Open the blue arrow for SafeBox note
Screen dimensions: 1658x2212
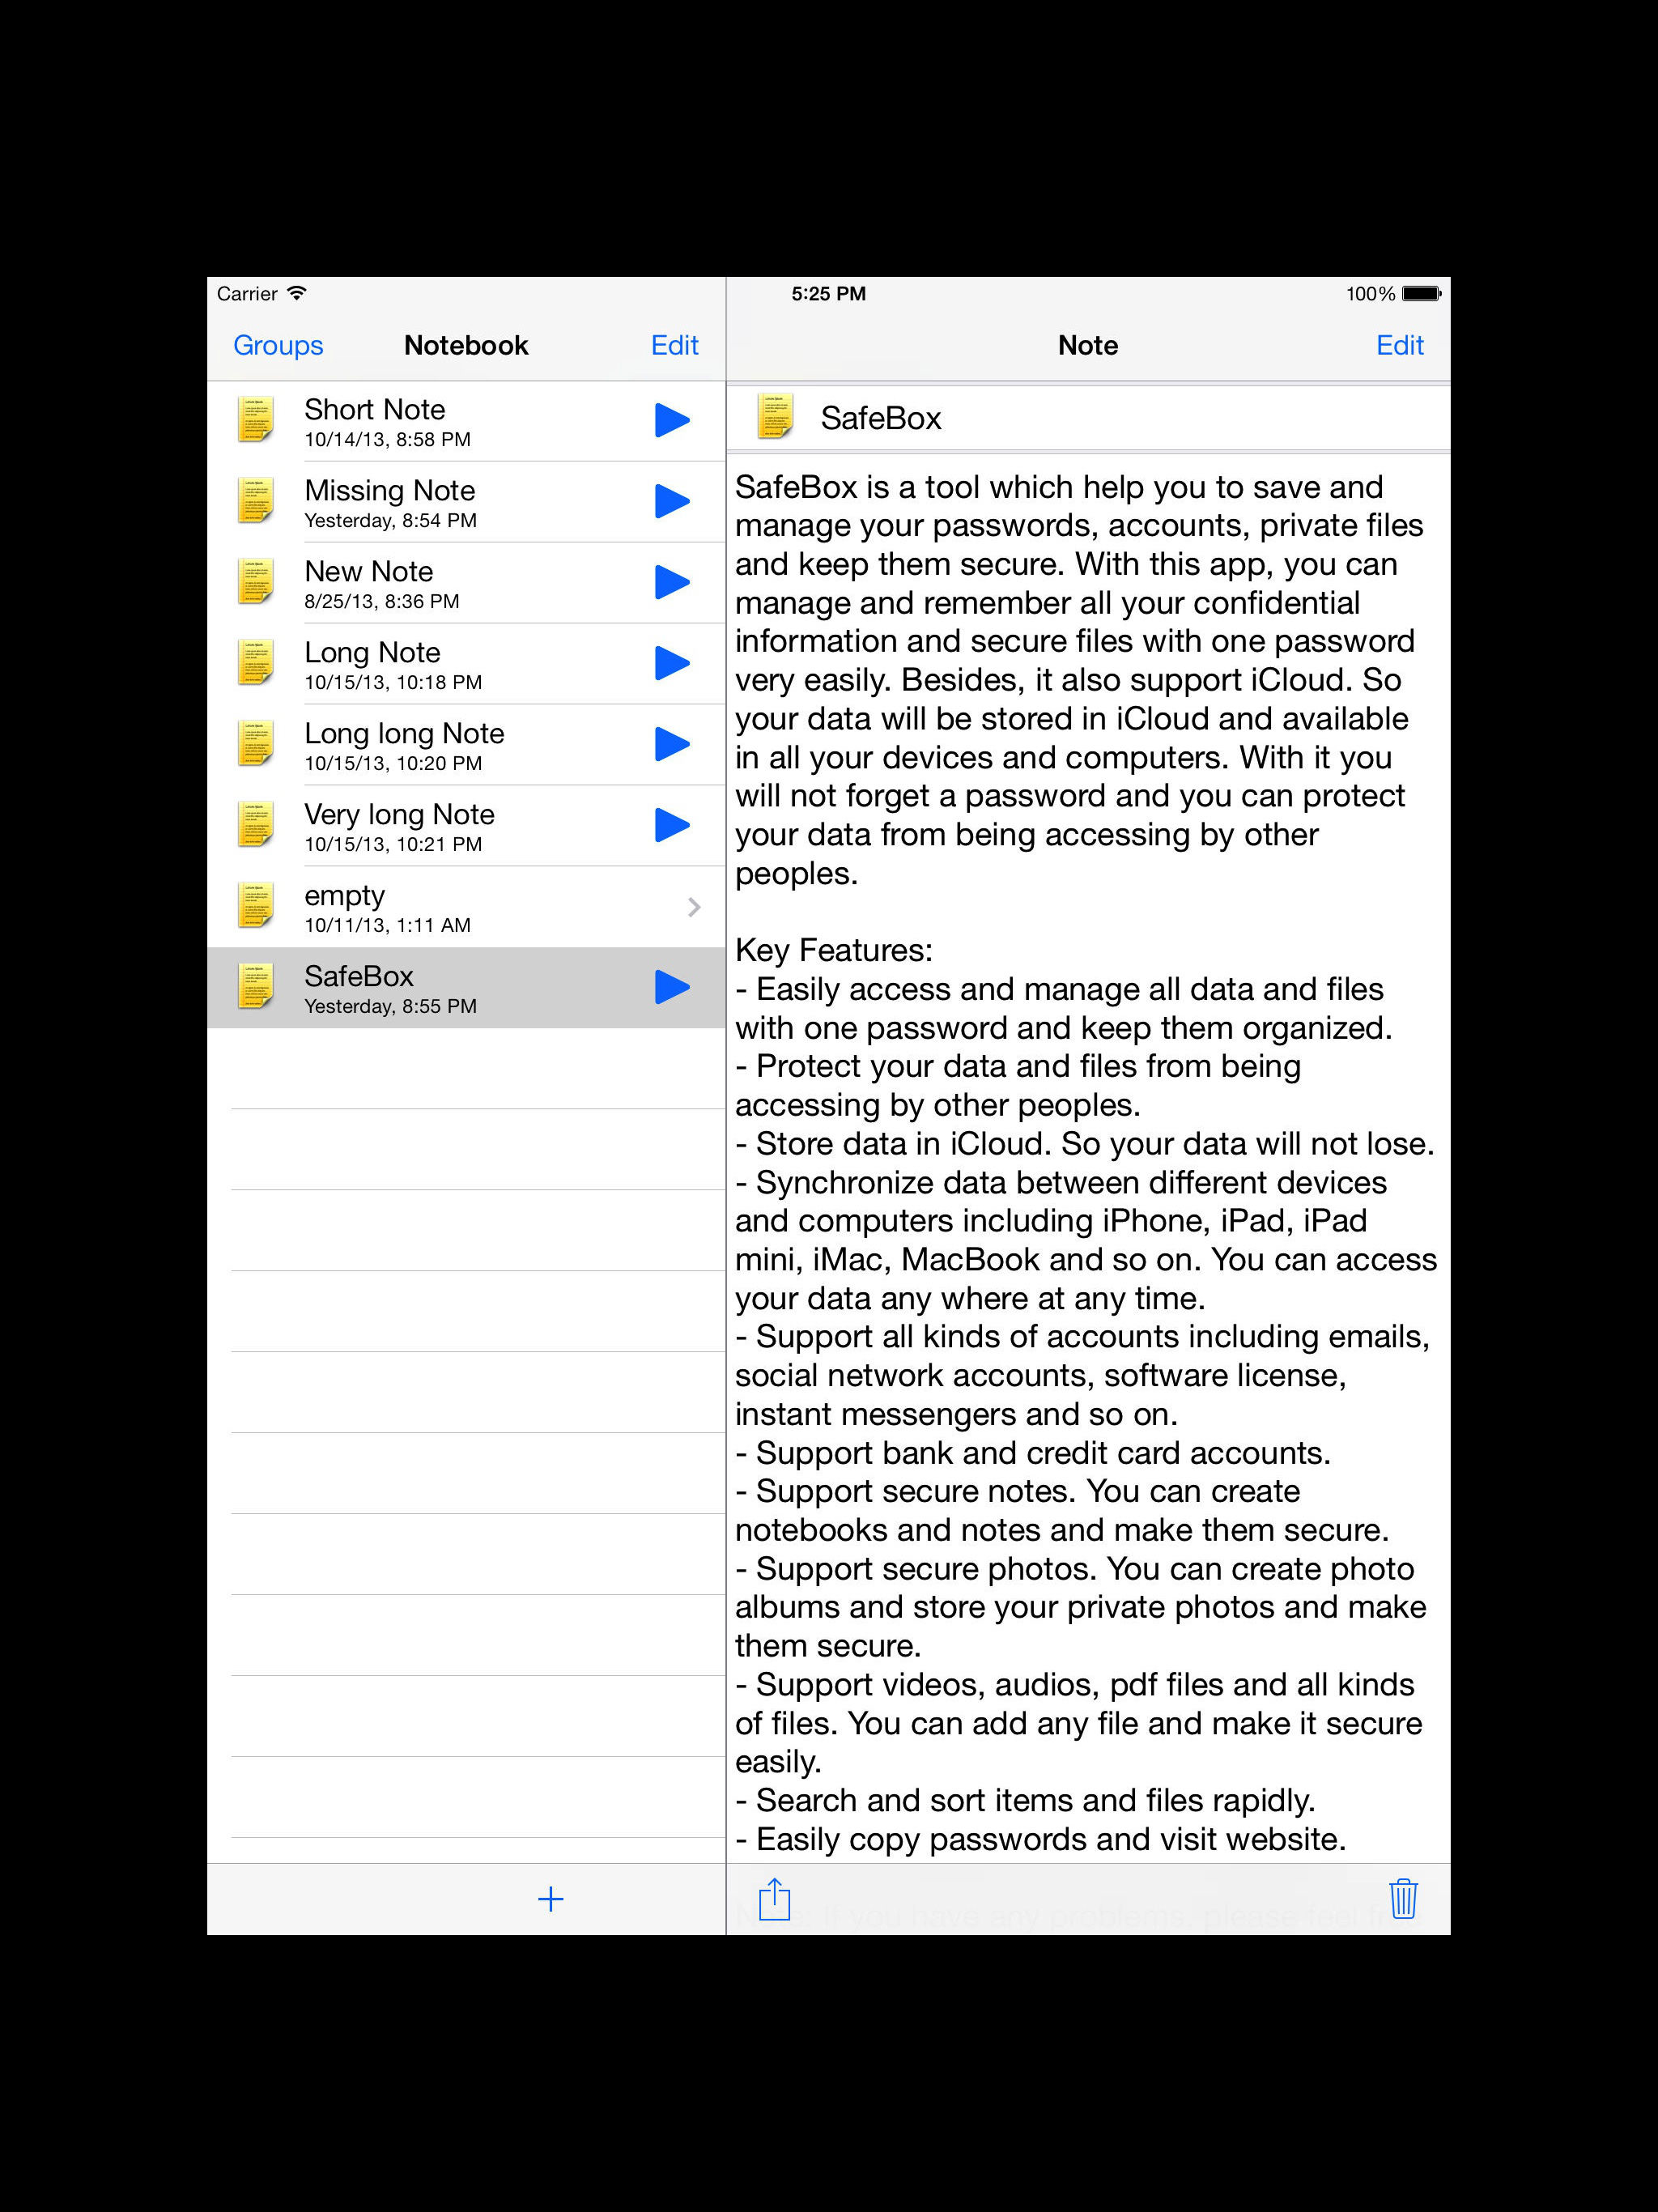click(672, 987)
